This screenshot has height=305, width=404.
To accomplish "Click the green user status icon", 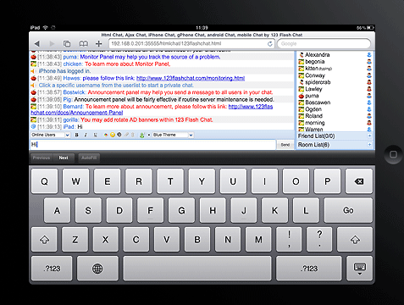I will pos(141,136).
